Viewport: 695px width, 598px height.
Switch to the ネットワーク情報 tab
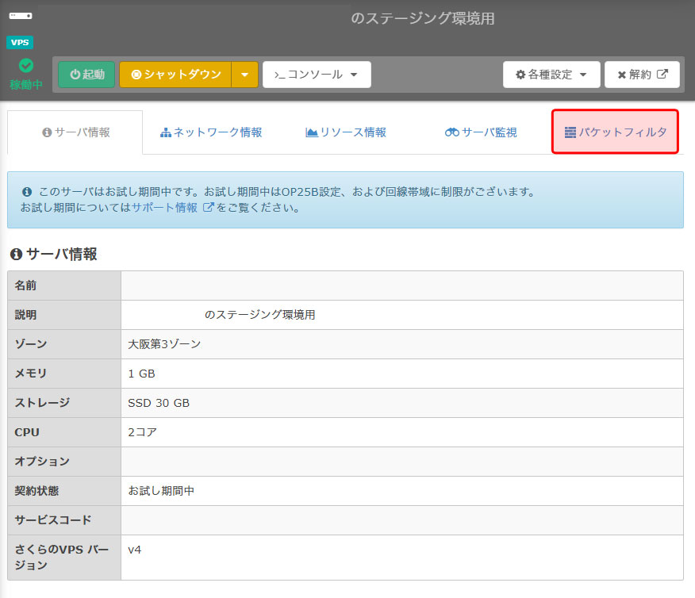pos(211,132)
